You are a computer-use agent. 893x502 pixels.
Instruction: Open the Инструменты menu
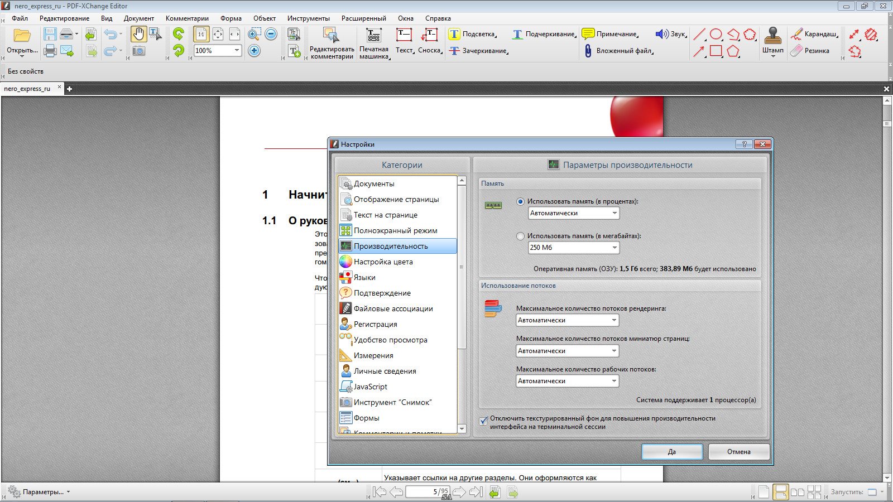pyautogui.click(x=309, y=18)
